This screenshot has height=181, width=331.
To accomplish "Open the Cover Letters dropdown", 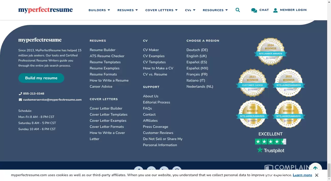I will 162,10.
